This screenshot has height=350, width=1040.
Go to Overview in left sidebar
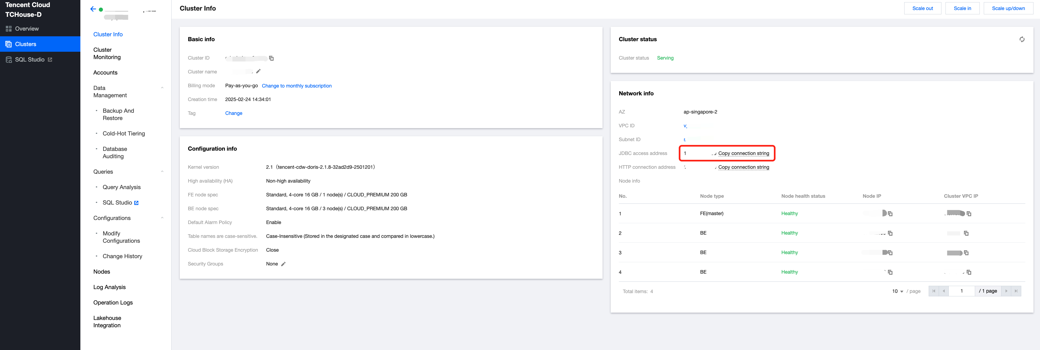click(27, 29)
